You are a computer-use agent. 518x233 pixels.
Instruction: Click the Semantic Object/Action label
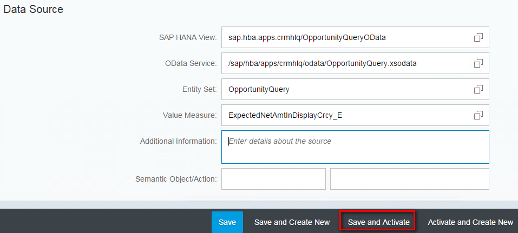(x=176, y=179)
